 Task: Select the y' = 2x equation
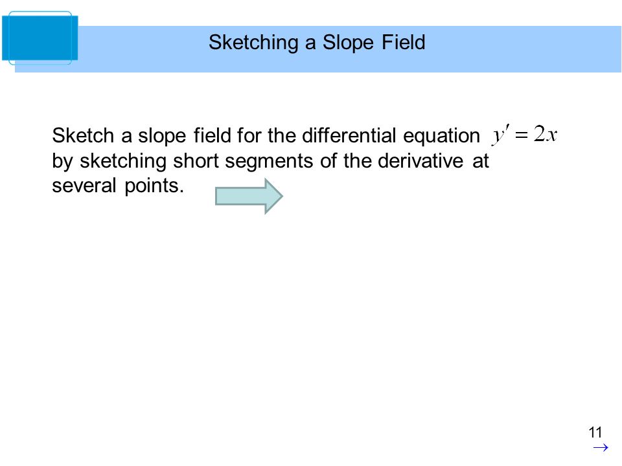coord(525,135)
